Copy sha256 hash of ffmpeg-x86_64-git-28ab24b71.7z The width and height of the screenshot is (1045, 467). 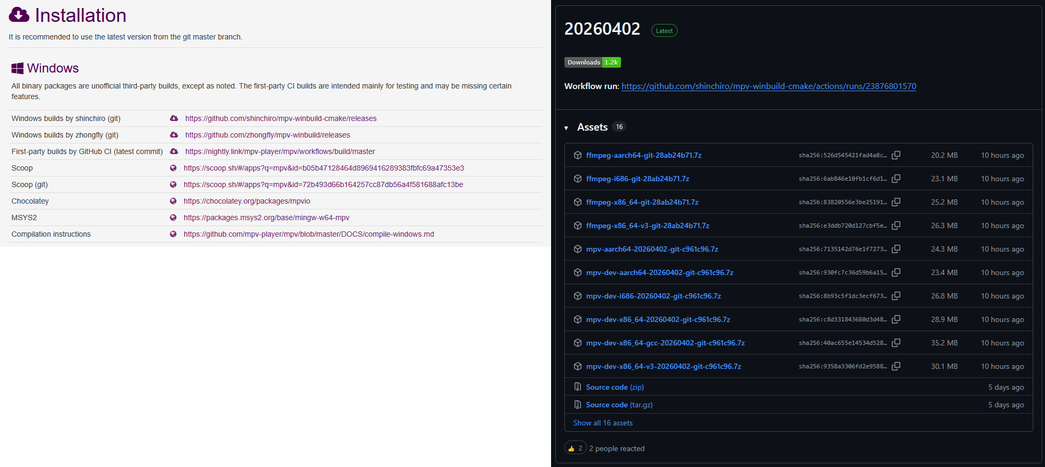[896, 202]
